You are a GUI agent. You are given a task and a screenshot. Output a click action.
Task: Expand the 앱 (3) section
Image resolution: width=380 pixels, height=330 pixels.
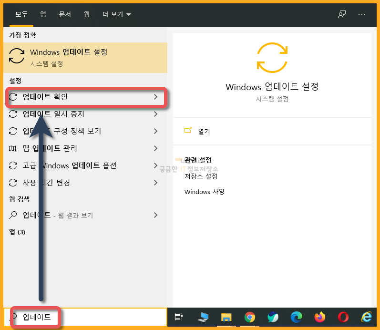[x=17, y=232]
